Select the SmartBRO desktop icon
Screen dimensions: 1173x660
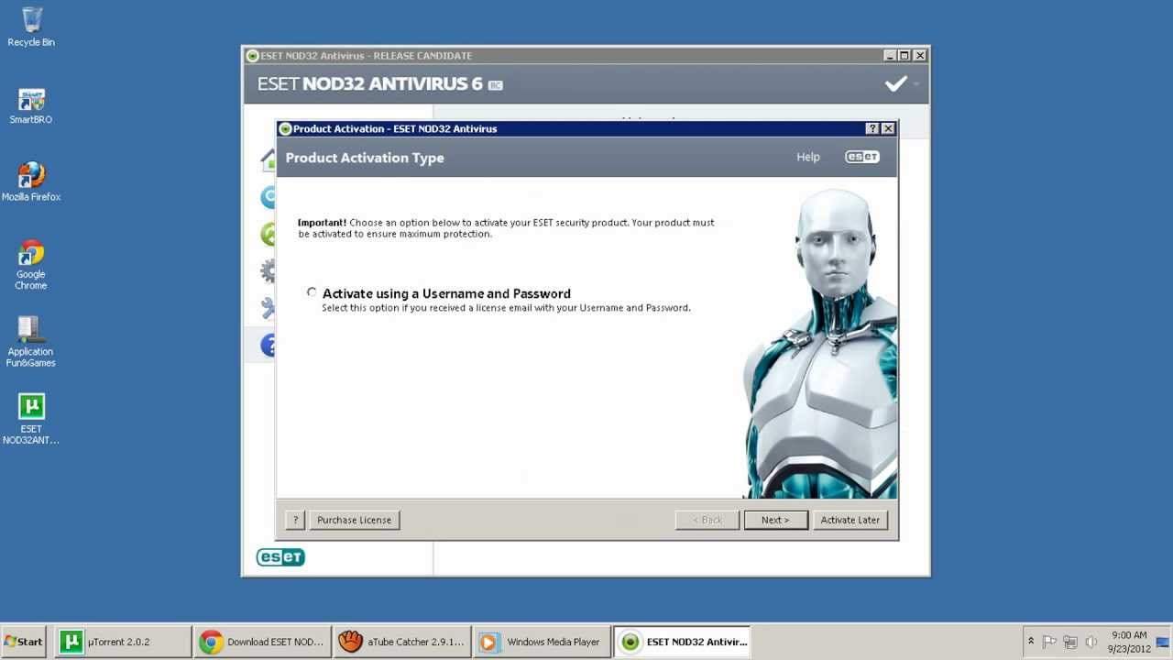pos(31,105)
